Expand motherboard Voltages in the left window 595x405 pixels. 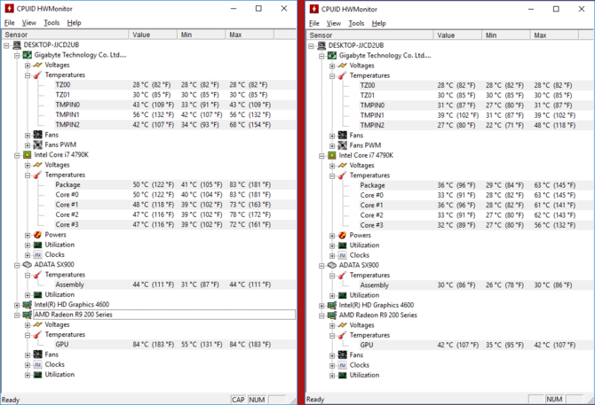tap(28, 66)
